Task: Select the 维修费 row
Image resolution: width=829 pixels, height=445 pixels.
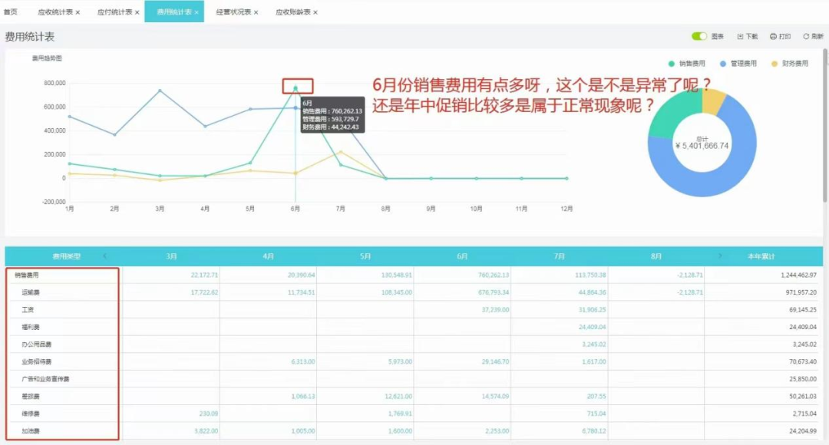Action: point(414,414)
